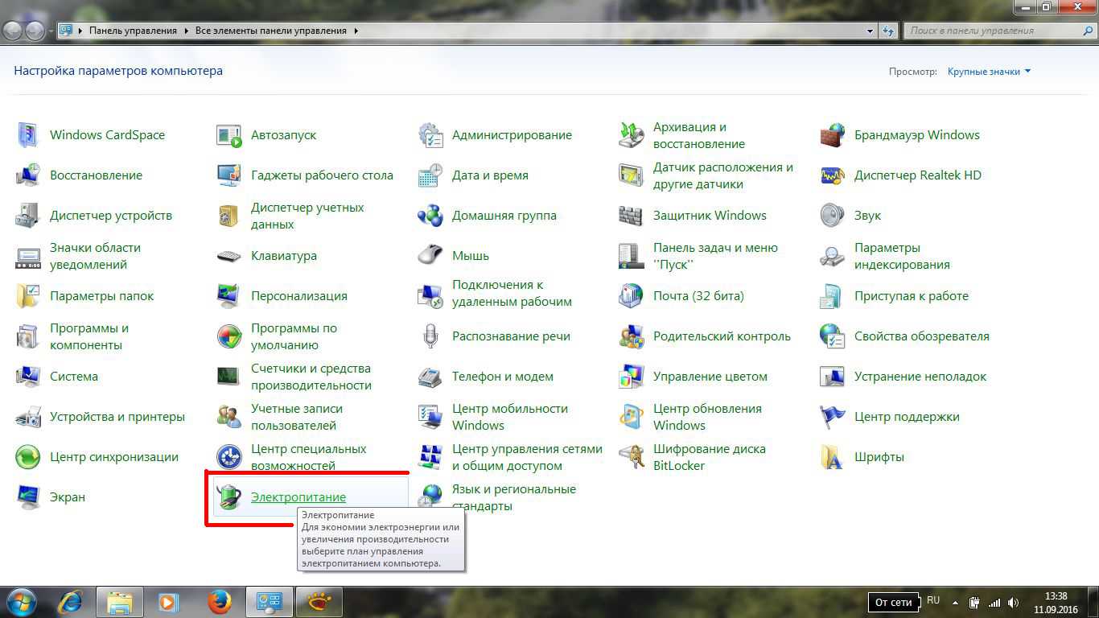
Task: Click the navigation Back arrow button
Action: click(13, 31)
